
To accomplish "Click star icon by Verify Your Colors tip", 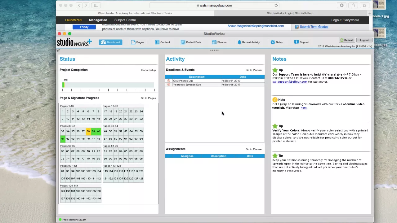I will [x=275, y=126].
